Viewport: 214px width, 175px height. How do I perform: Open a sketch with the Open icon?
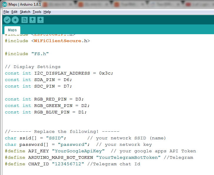coord(32,20)
